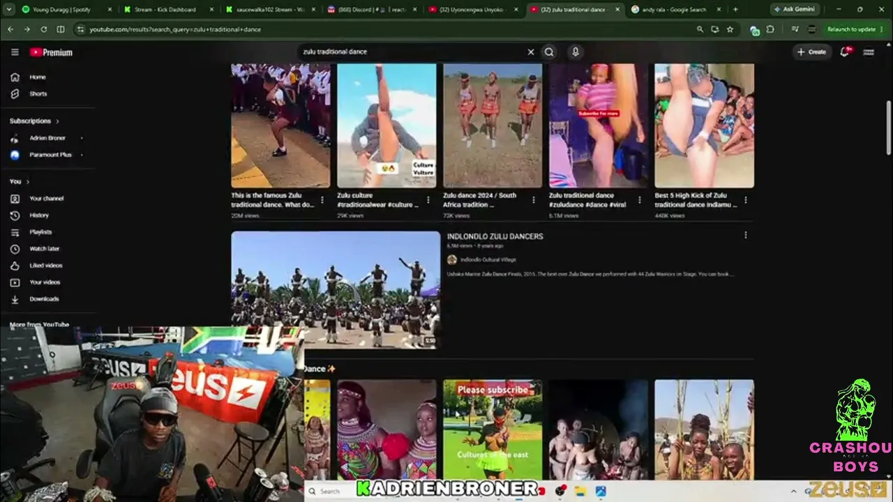The image size is (893, 502).
Task: Switch to the Uyoncengwa Unyoko tab
Action: pyautogui.click(x=473, y=10)
